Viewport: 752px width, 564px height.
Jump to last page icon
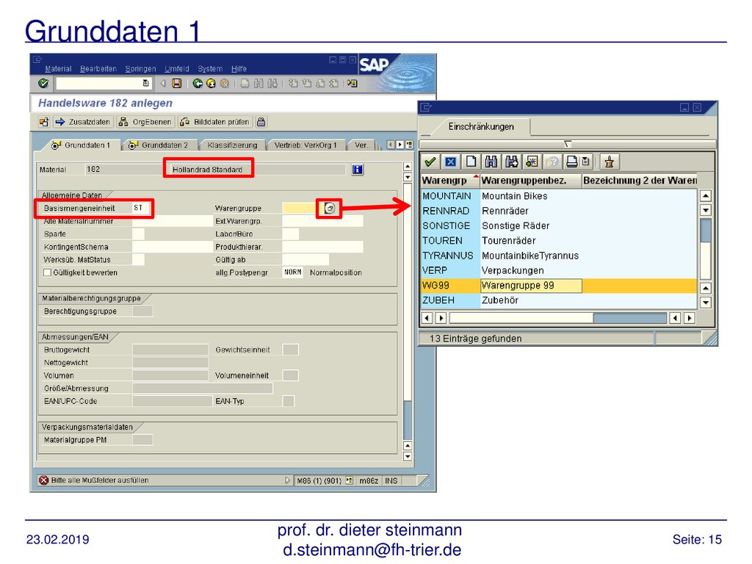(334, 84)
